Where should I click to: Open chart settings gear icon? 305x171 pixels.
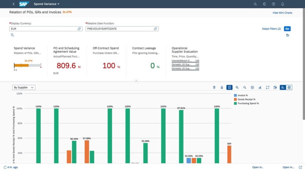click(252, 88)
